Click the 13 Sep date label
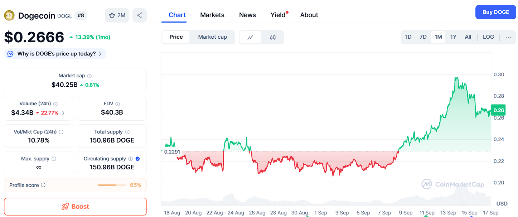Screen dimensions: 518x217 tap(448, 213)
